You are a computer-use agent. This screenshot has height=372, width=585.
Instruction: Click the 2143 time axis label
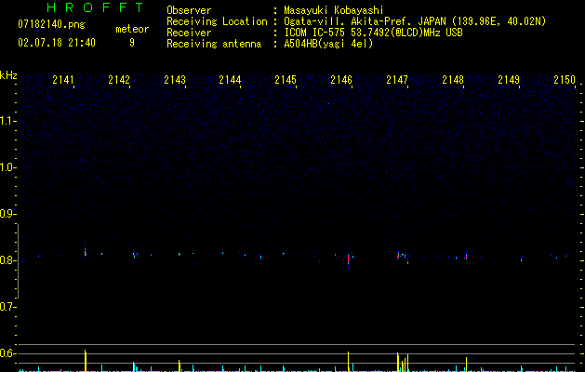coord(175,80)
